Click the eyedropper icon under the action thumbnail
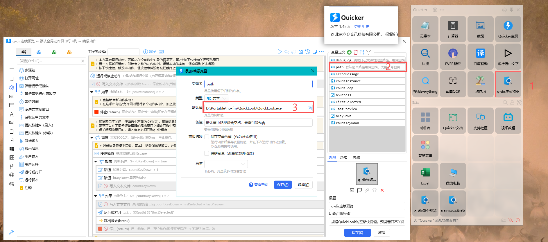 367,190
